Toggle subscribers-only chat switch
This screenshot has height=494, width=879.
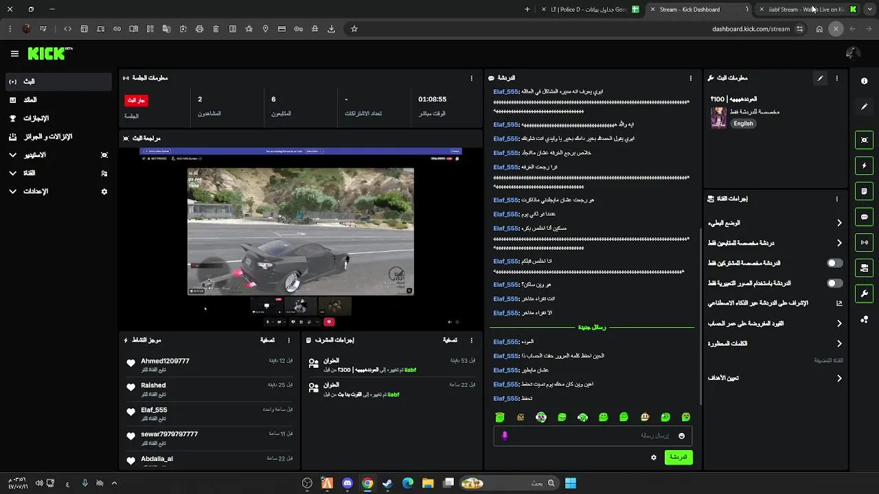[834, 263]
